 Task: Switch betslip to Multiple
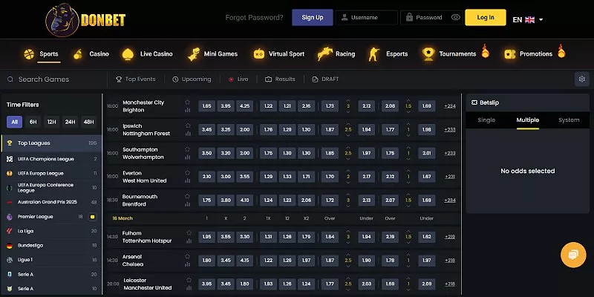527,120
